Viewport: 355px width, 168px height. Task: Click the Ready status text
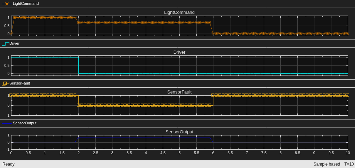(x=8, y=164)
